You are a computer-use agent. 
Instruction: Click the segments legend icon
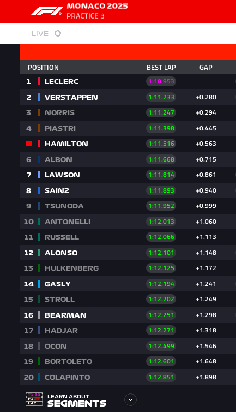(x=34, y=399)
